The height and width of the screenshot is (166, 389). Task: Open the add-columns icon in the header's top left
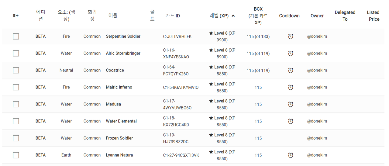point(16,16)
